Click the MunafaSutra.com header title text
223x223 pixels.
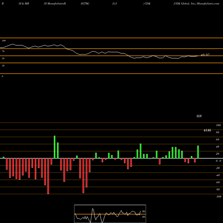coord(208,4)
